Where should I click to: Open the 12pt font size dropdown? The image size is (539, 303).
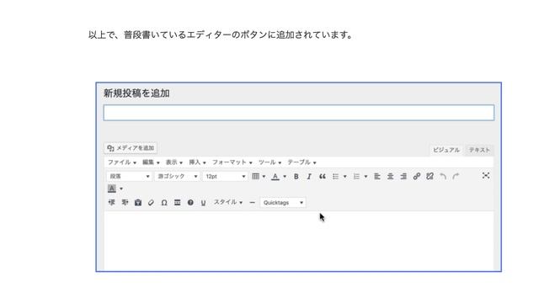click(x=225, y=177)
